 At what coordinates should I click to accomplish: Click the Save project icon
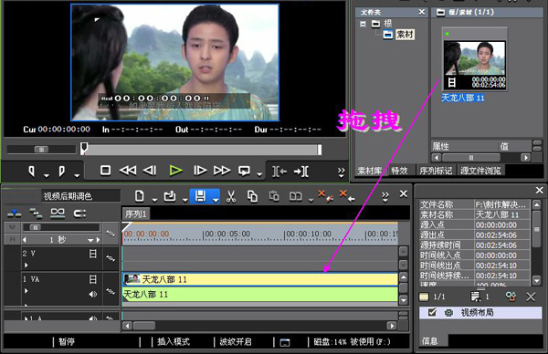click(200, 196)
